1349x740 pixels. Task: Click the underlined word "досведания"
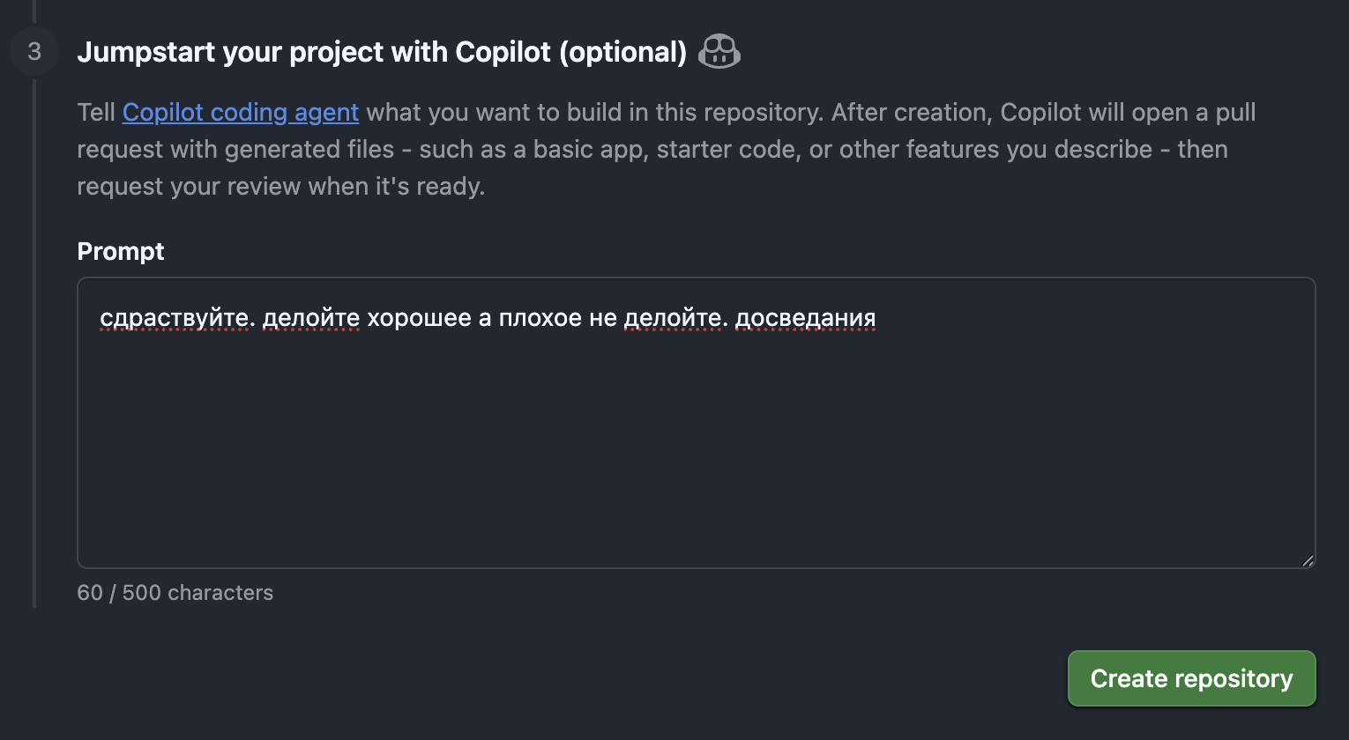click(x=805, y=318)
